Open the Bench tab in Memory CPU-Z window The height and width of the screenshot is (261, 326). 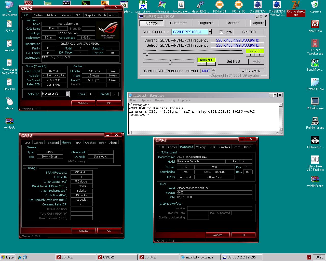click(102, 143)
